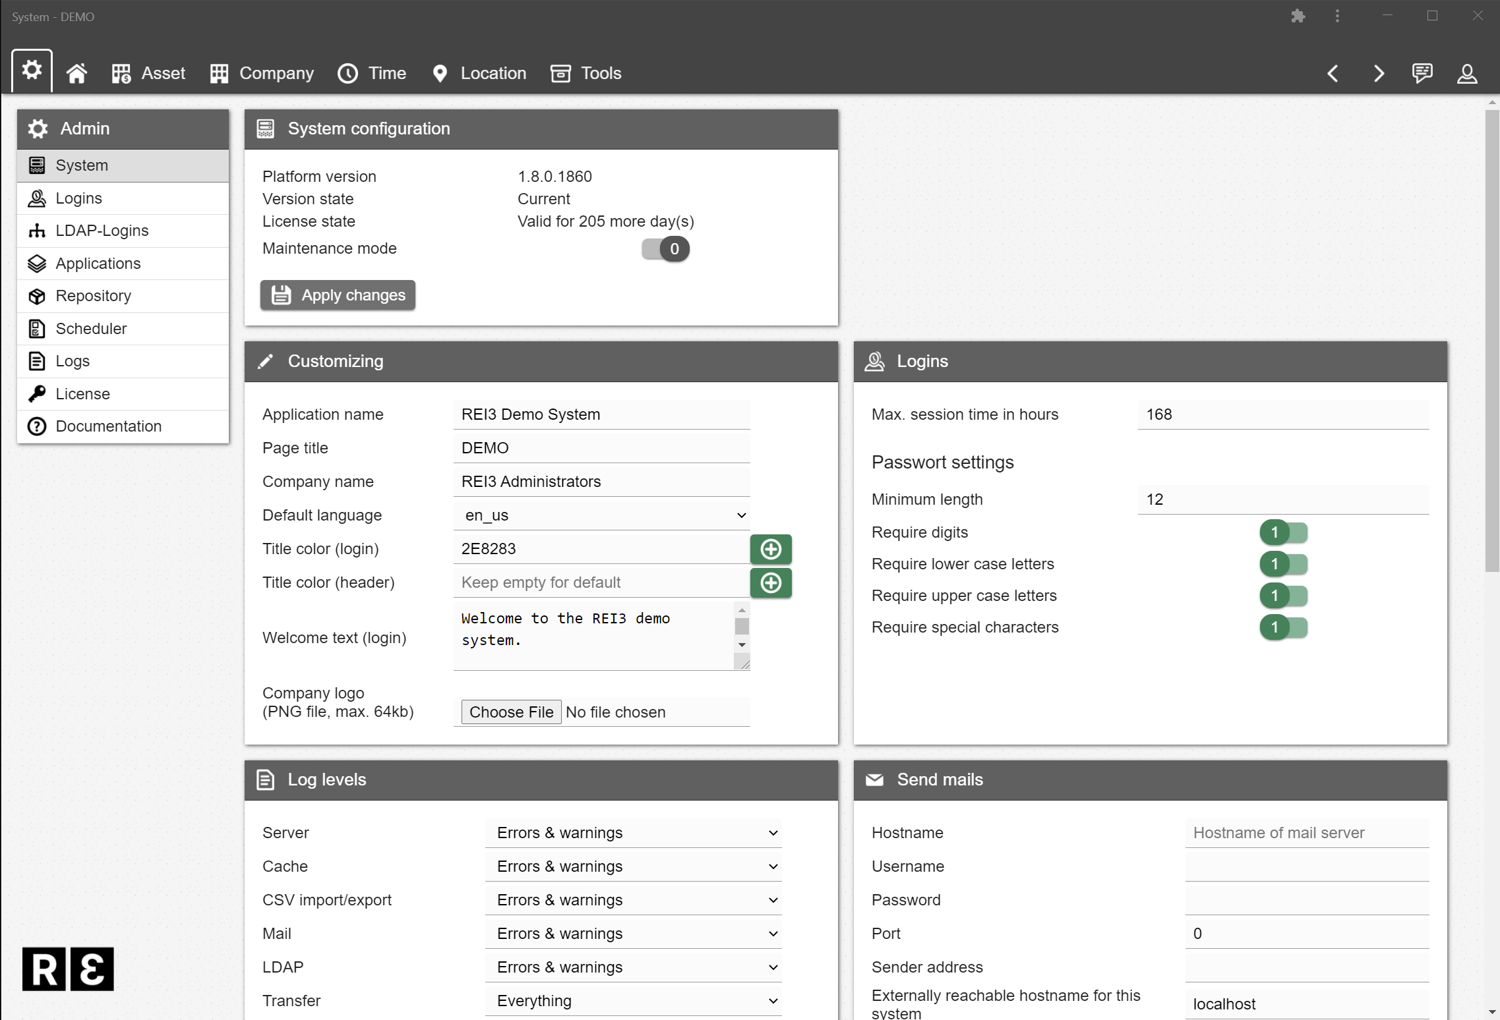
Task: Open the Admin settings gear icon
Action: coord(31,71)
